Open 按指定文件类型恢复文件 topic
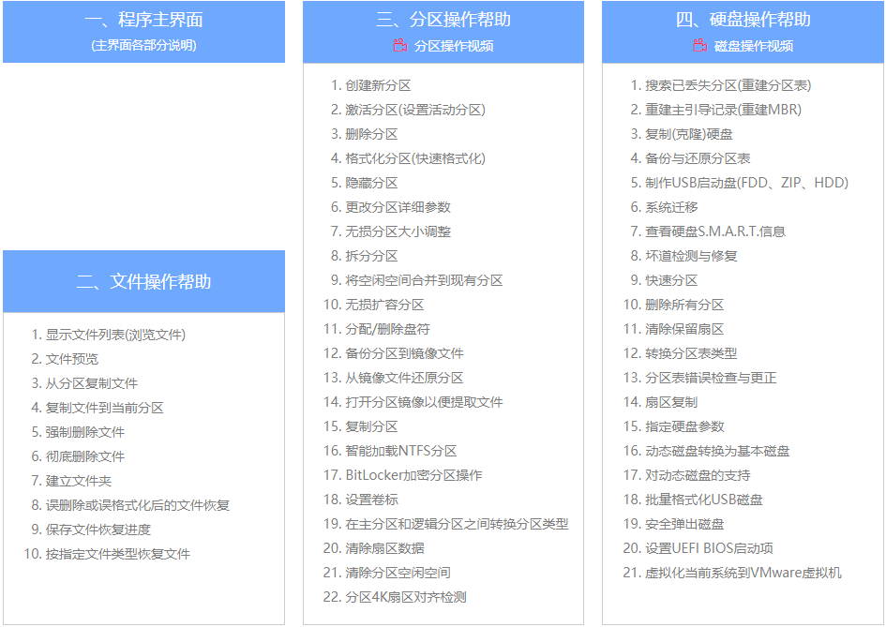The height and width of the screenshot is (627, 886). pyautogui.click(x=117, y=554)
